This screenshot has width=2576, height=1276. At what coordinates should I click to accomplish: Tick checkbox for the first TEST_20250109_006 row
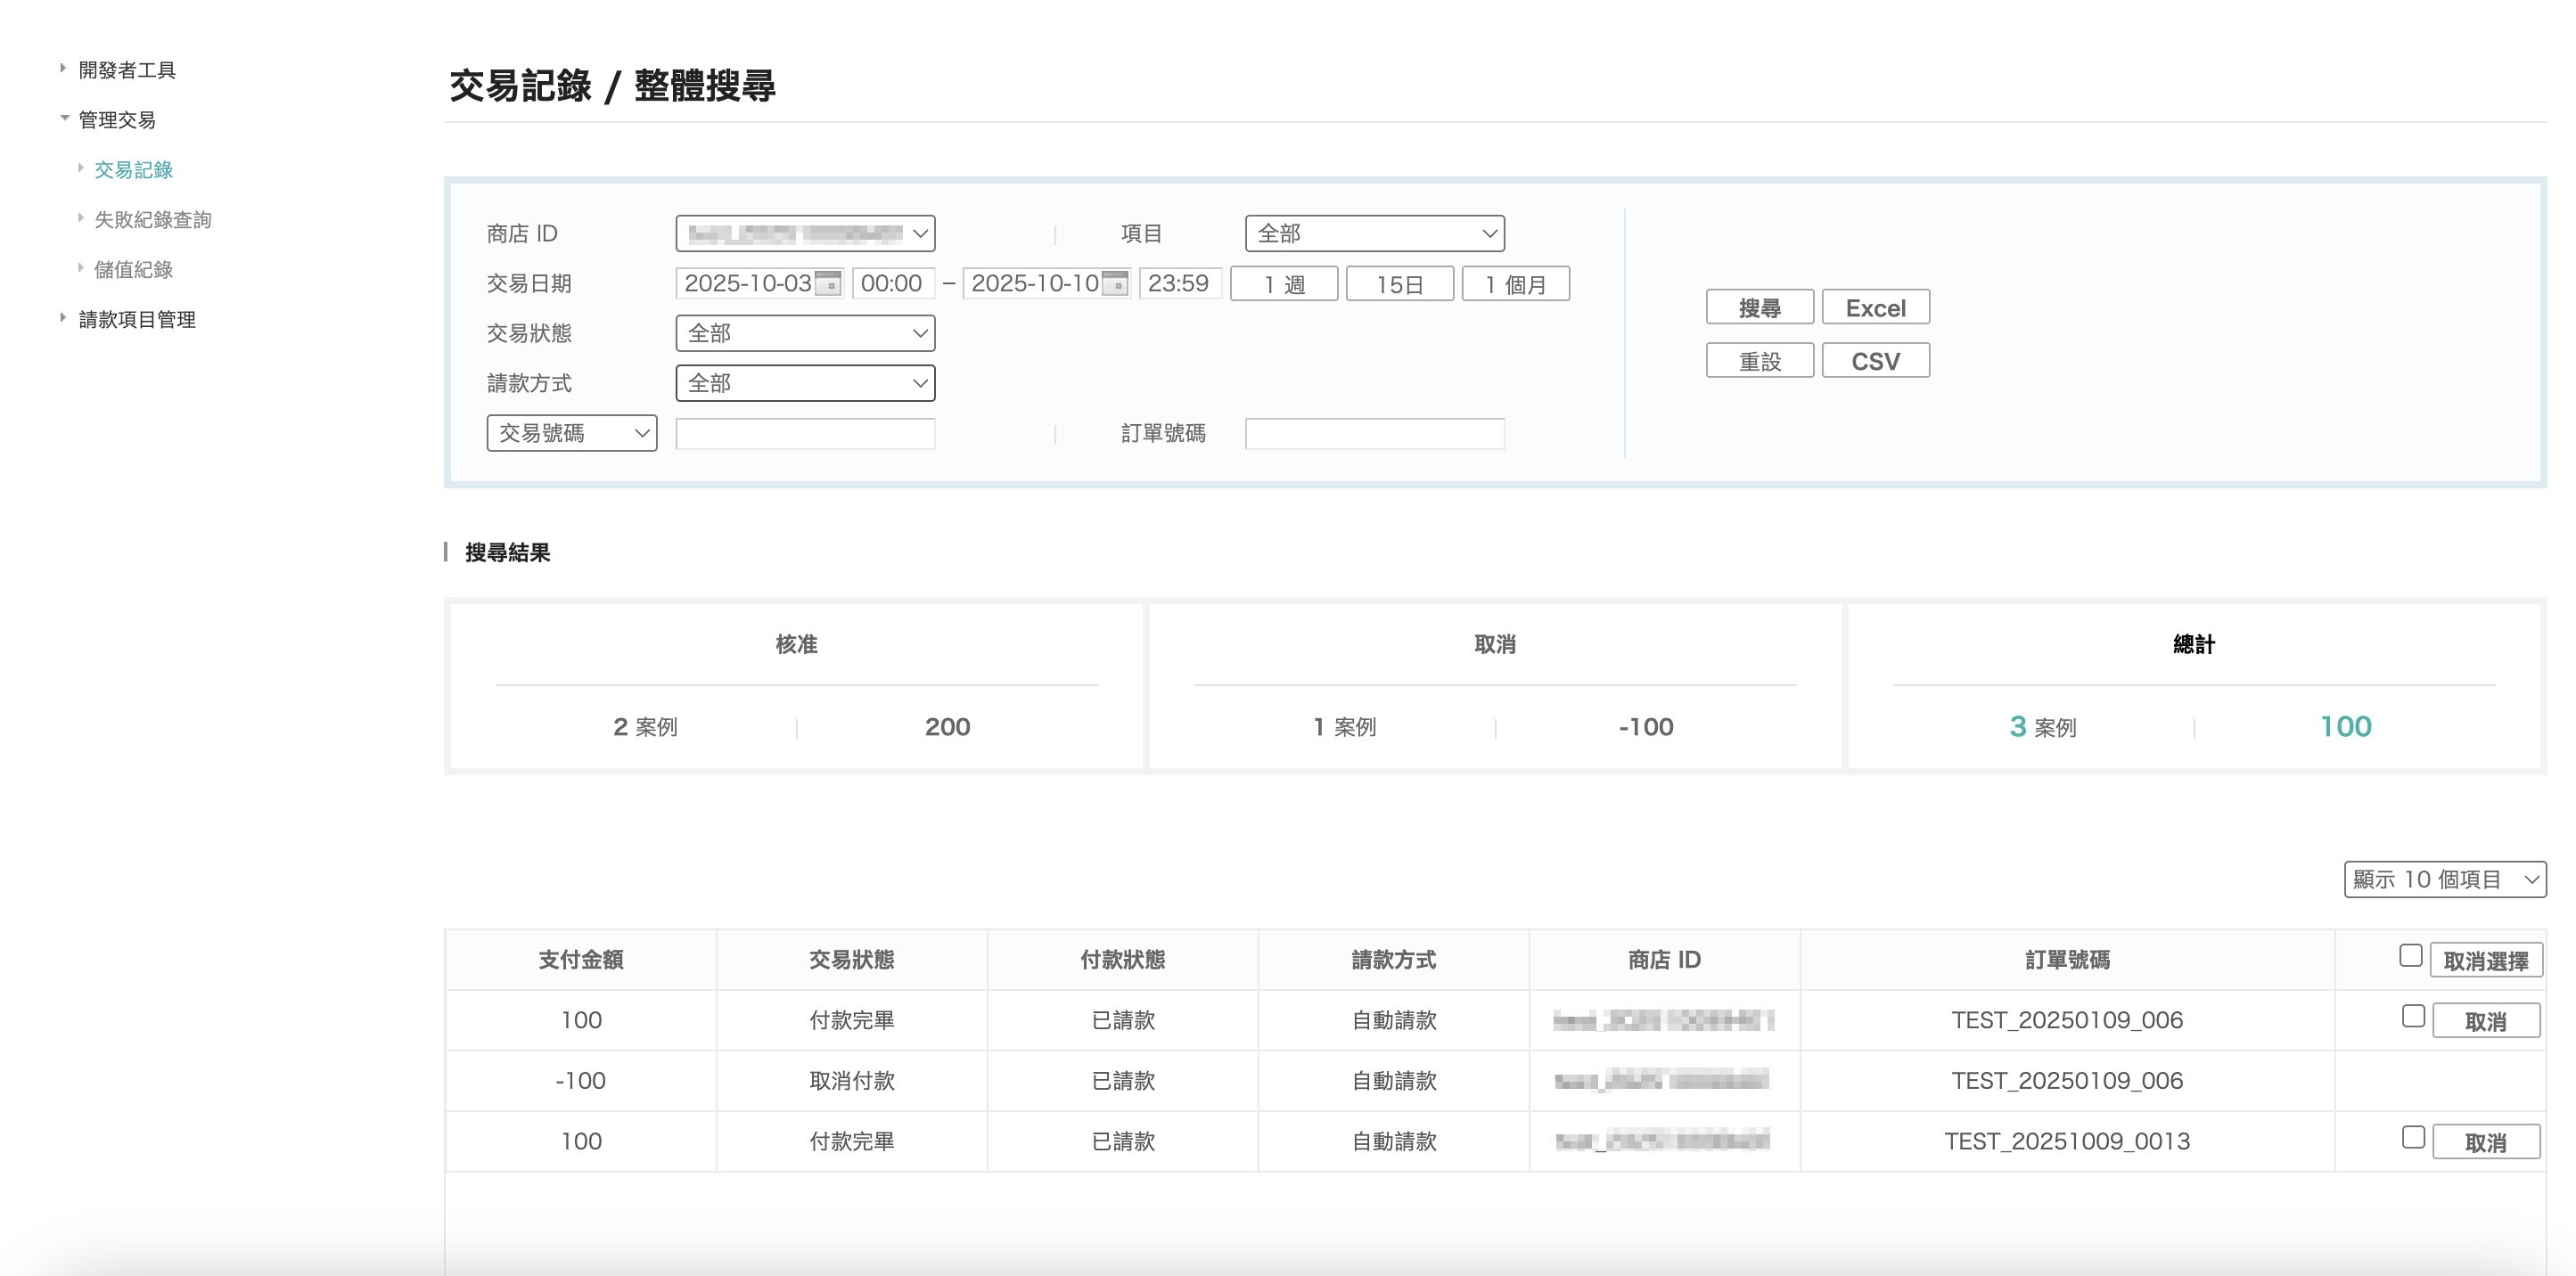2413,1017
